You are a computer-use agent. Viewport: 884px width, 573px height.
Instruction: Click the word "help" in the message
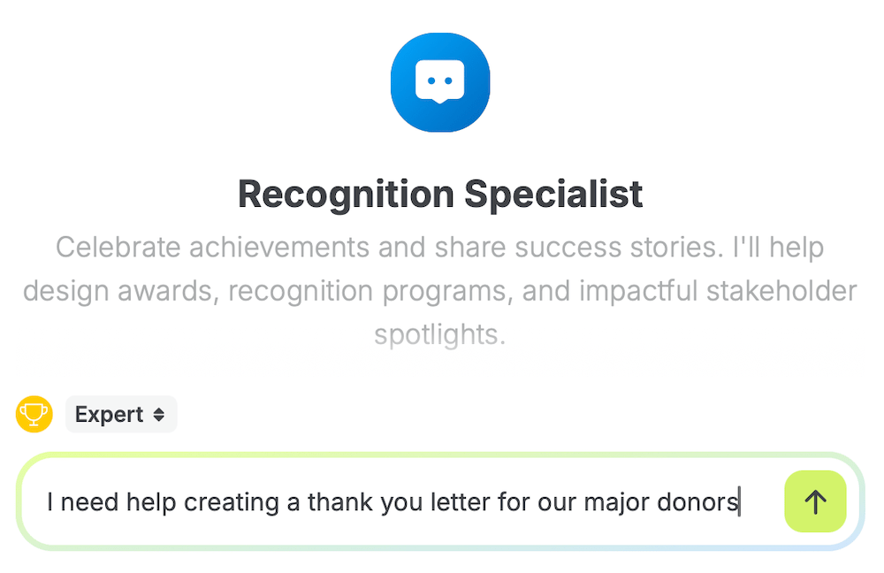(x=150, y=502)
